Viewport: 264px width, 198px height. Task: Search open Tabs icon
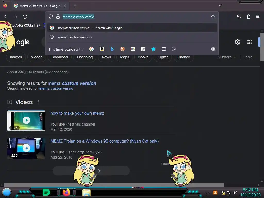pos(164,49)
